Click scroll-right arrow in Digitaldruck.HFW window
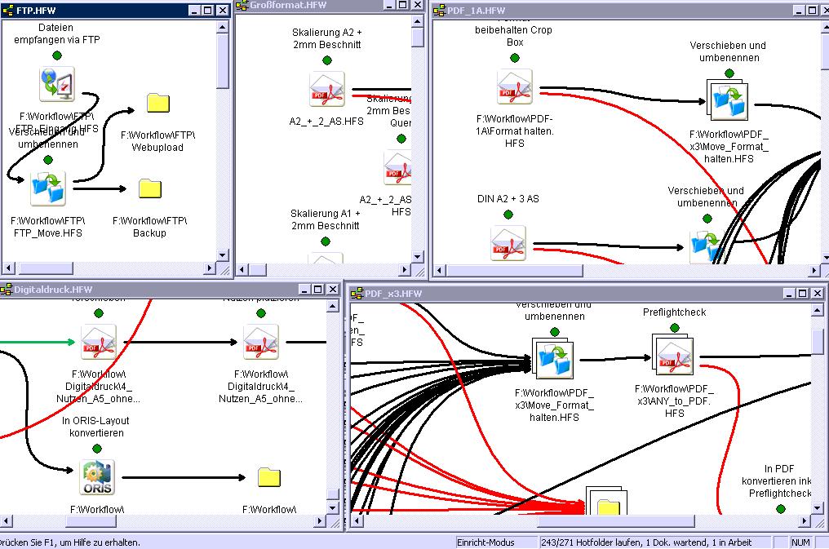Viewport: 829px width, 549px height. (x=320, y=521)
